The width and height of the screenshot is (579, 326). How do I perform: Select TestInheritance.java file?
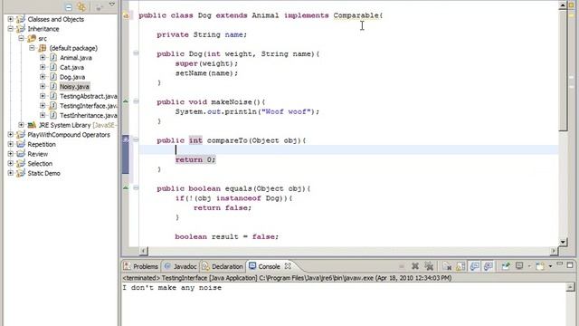[89, 115]
